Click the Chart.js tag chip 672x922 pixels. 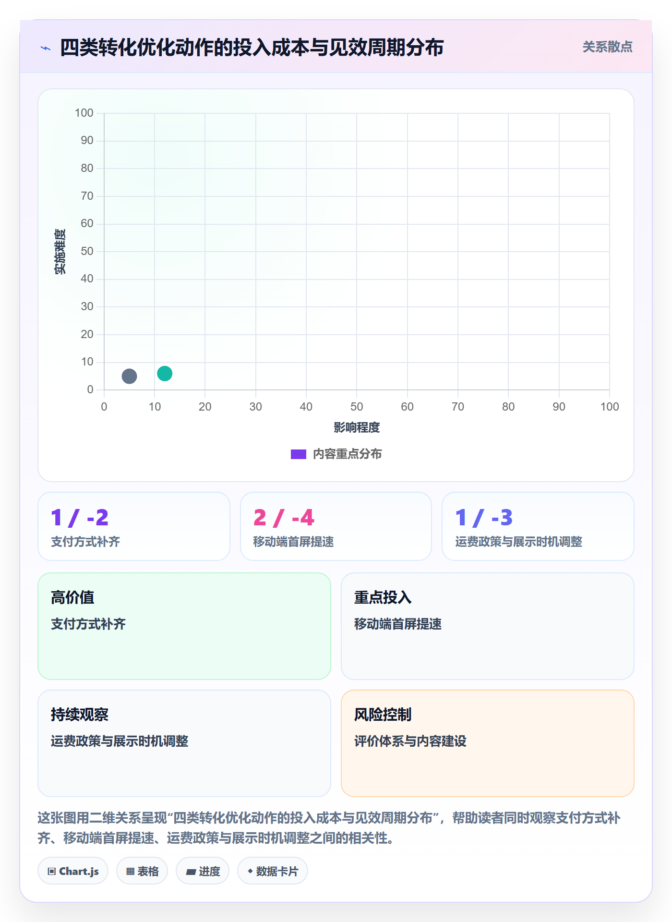point(73,871)
